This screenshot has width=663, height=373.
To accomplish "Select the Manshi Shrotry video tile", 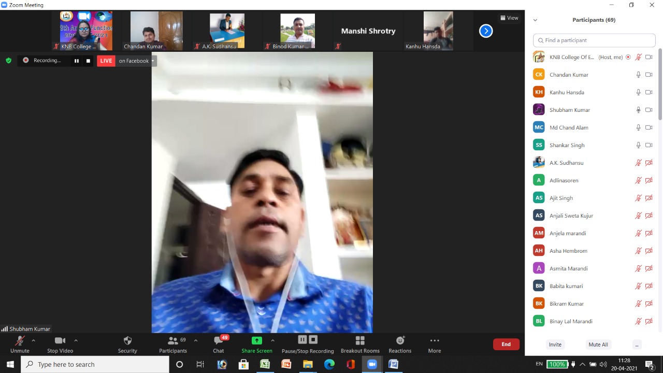I will pyautogui.click(x=368, y=31).
